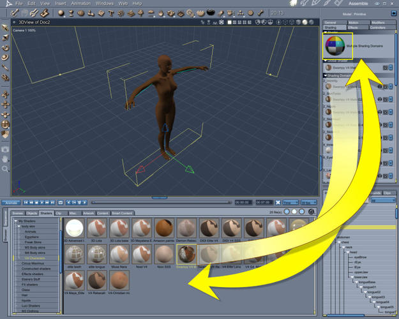
Task: Open the Windows menu
Action: (105, 4)
